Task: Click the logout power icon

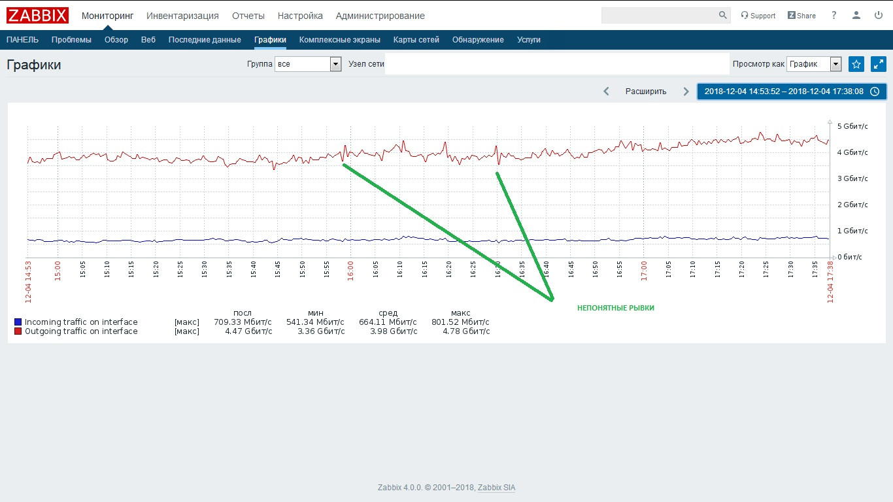Action: (x=879, y=16)
